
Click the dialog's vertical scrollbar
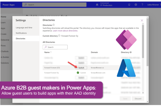tap(143, 53)
